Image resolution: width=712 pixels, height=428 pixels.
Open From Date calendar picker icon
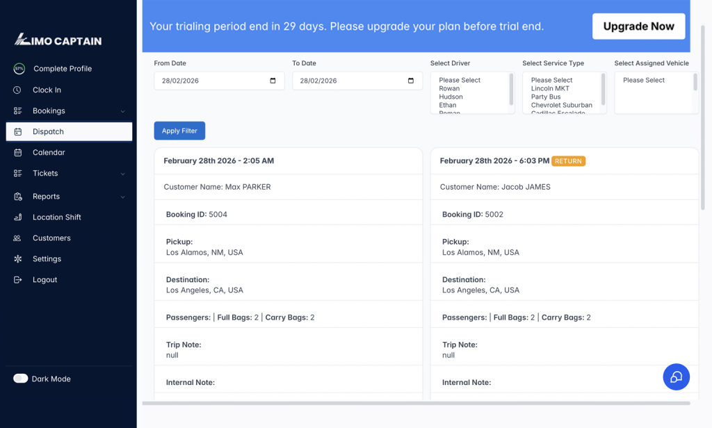click(x=273, y=81)
